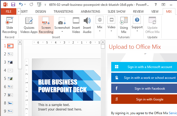Image resolution: width=177 pixels, height=116 pixels.
Task: Open Ribbon Display Options button
Action: pos(163,4)
